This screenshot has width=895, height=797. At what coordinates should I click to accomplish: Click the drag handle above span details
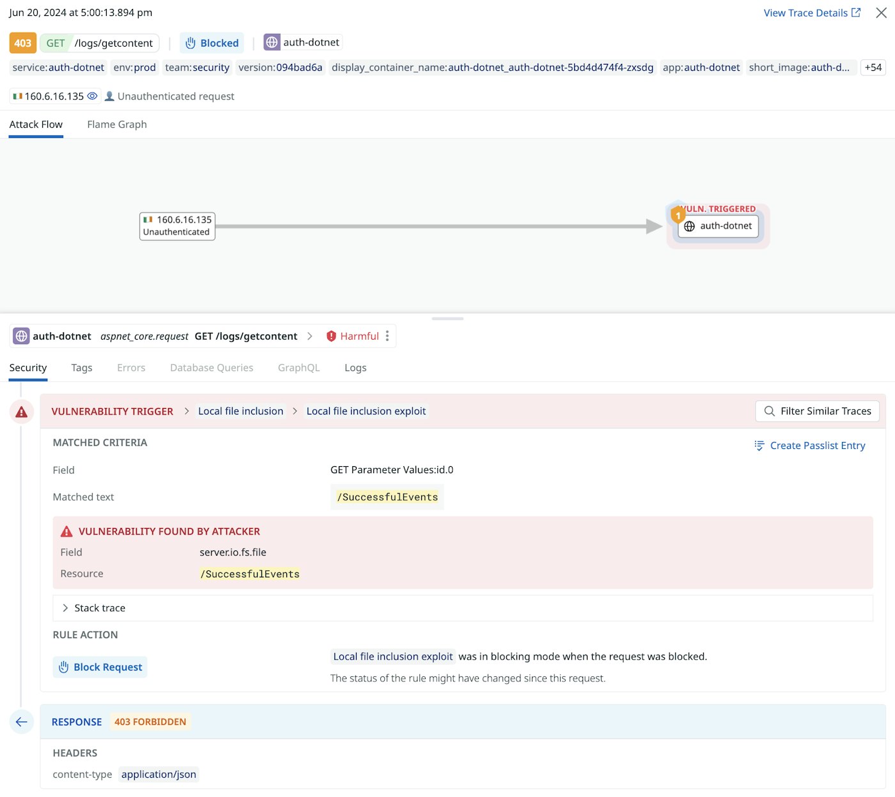447,318
